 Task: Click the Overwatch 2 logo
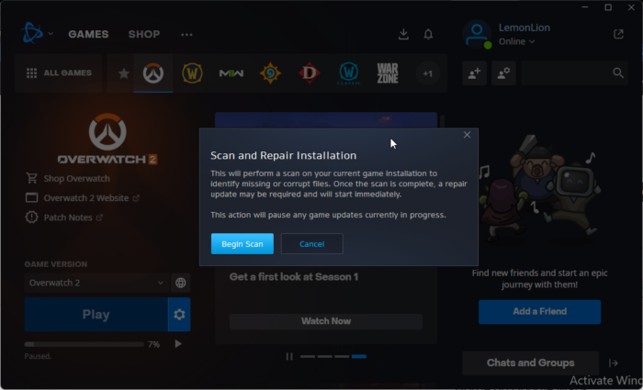(x=107, y=139)
